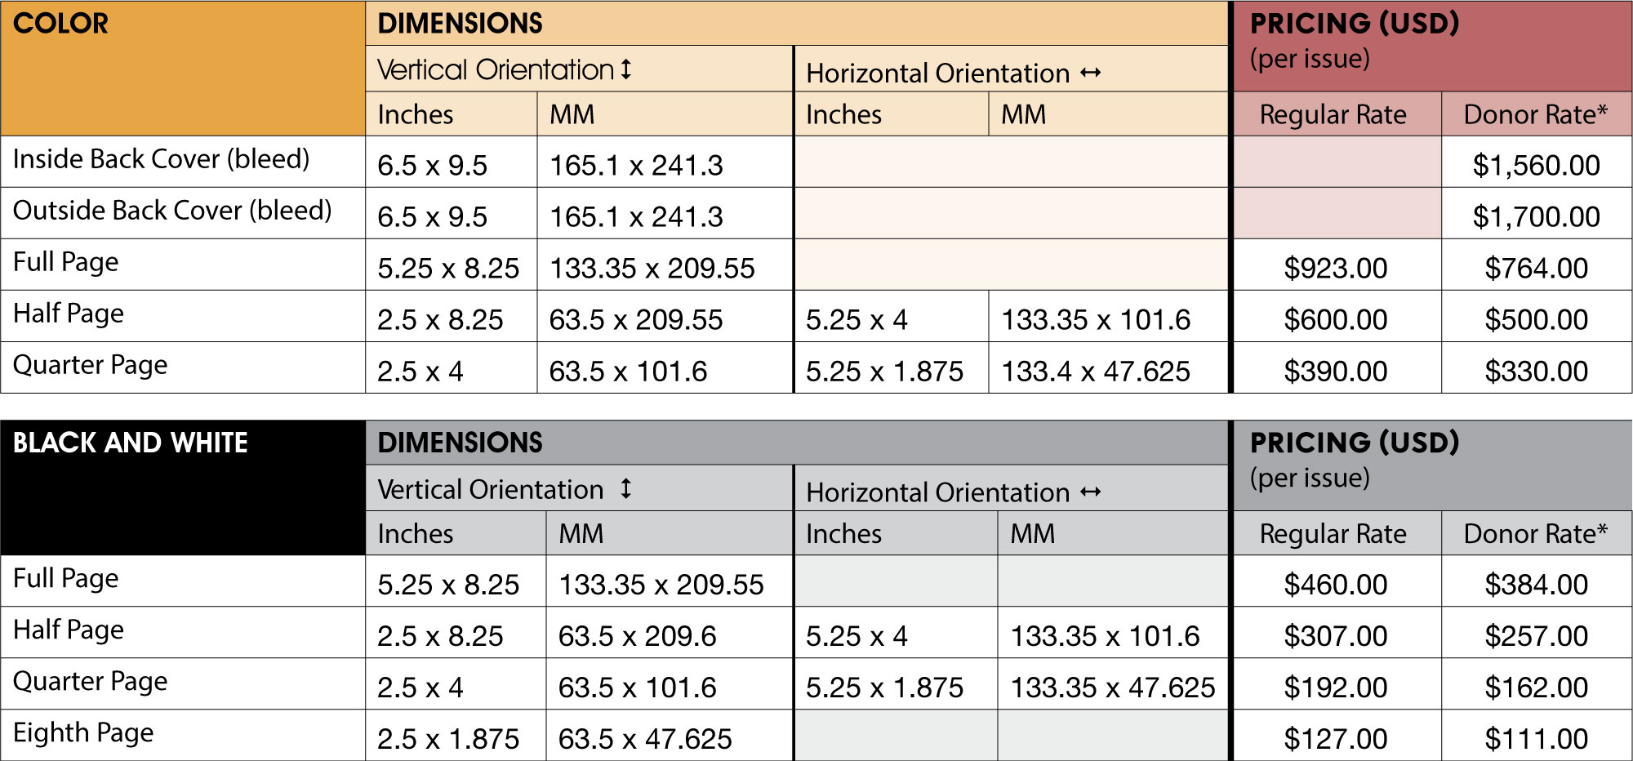This screenshot has width=1633, height=761.
Task: Click the horizontal arrow icon in Color table
Action: click(1091, 73)
